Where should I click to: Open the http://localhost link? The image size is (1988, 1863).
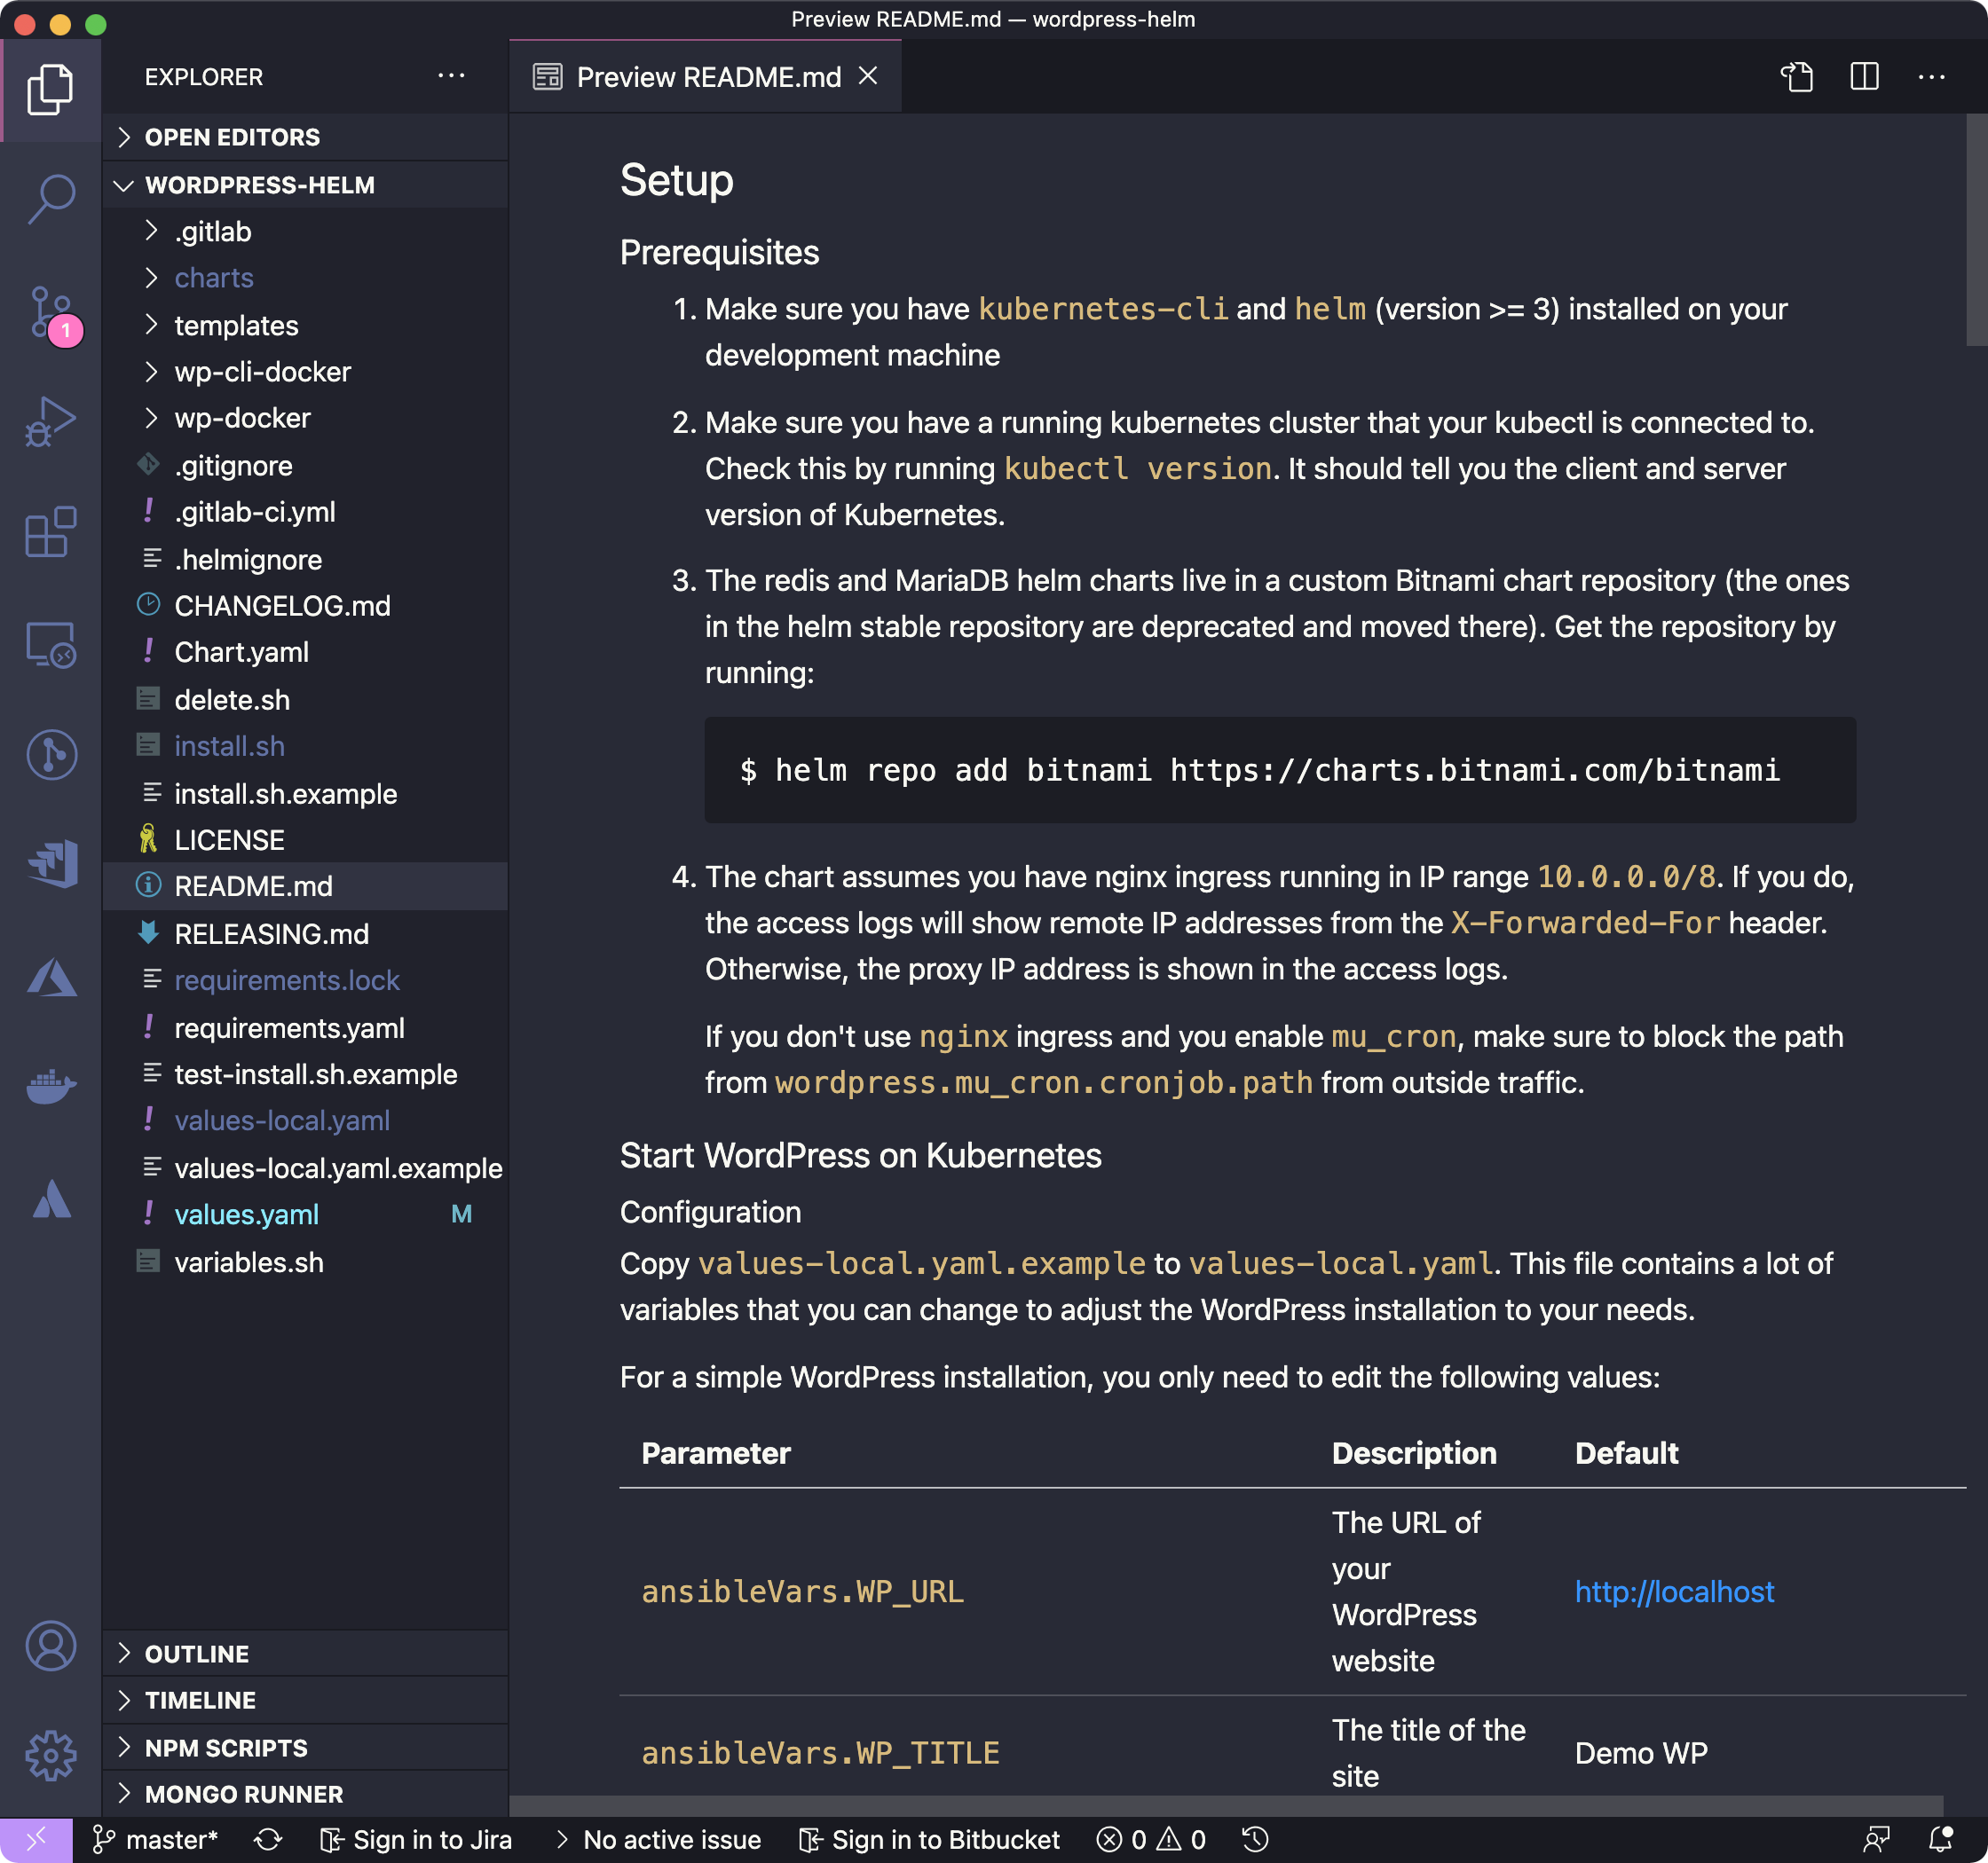point(1675,1592)
